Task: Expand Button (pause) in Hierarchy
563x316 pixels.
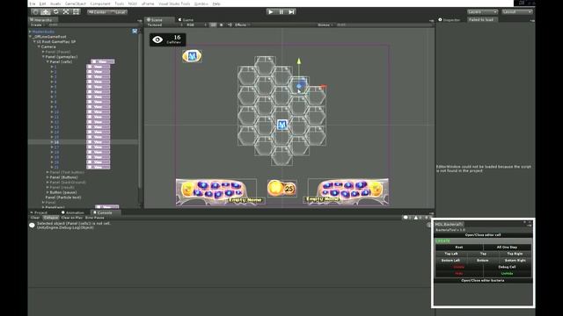Action: (48, 192)
